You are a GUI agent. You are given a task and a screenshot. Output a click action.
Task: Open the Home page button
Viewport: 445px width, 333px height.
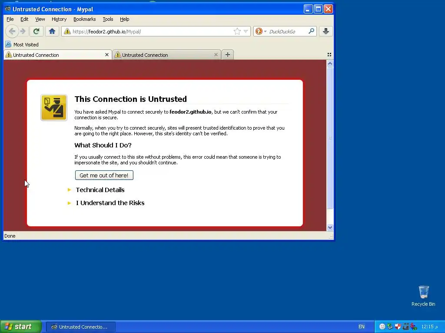[x=52, y=31]
